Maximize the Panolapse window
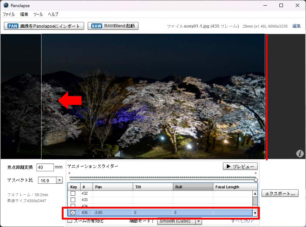 pos(281,5)
